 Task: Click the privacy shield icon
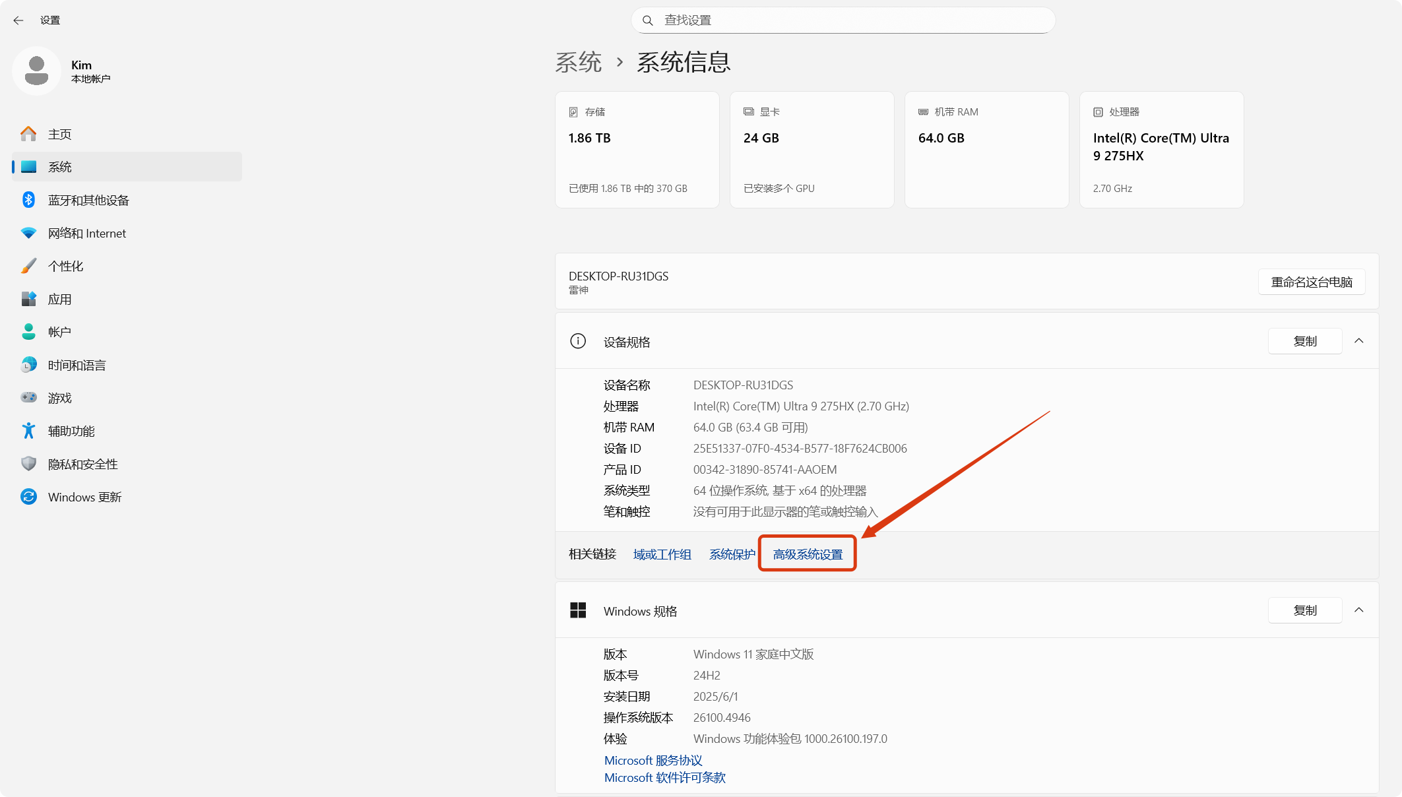[28, 464]
